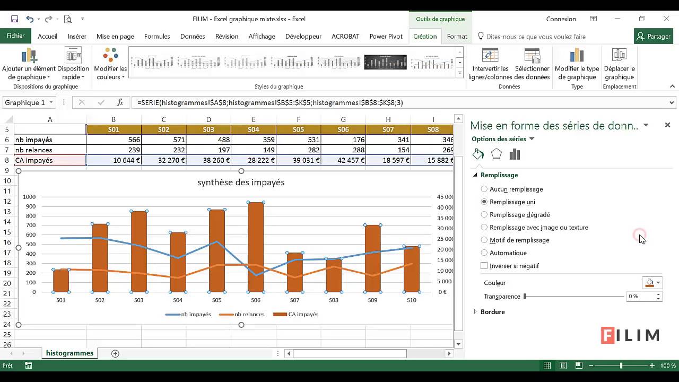The height and width of the screenshot is (382, 679).
Task: Select the histogrammes sheet tab
Action: [x=69, y=353]
